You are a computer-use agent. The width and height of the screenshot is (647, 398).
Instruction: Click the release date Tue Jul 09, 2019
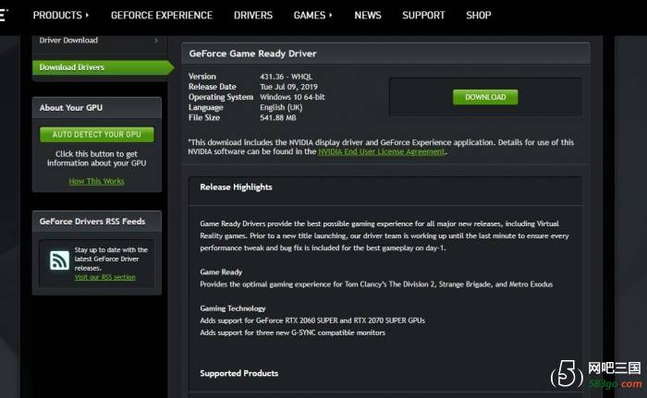[x=288, y=87]
